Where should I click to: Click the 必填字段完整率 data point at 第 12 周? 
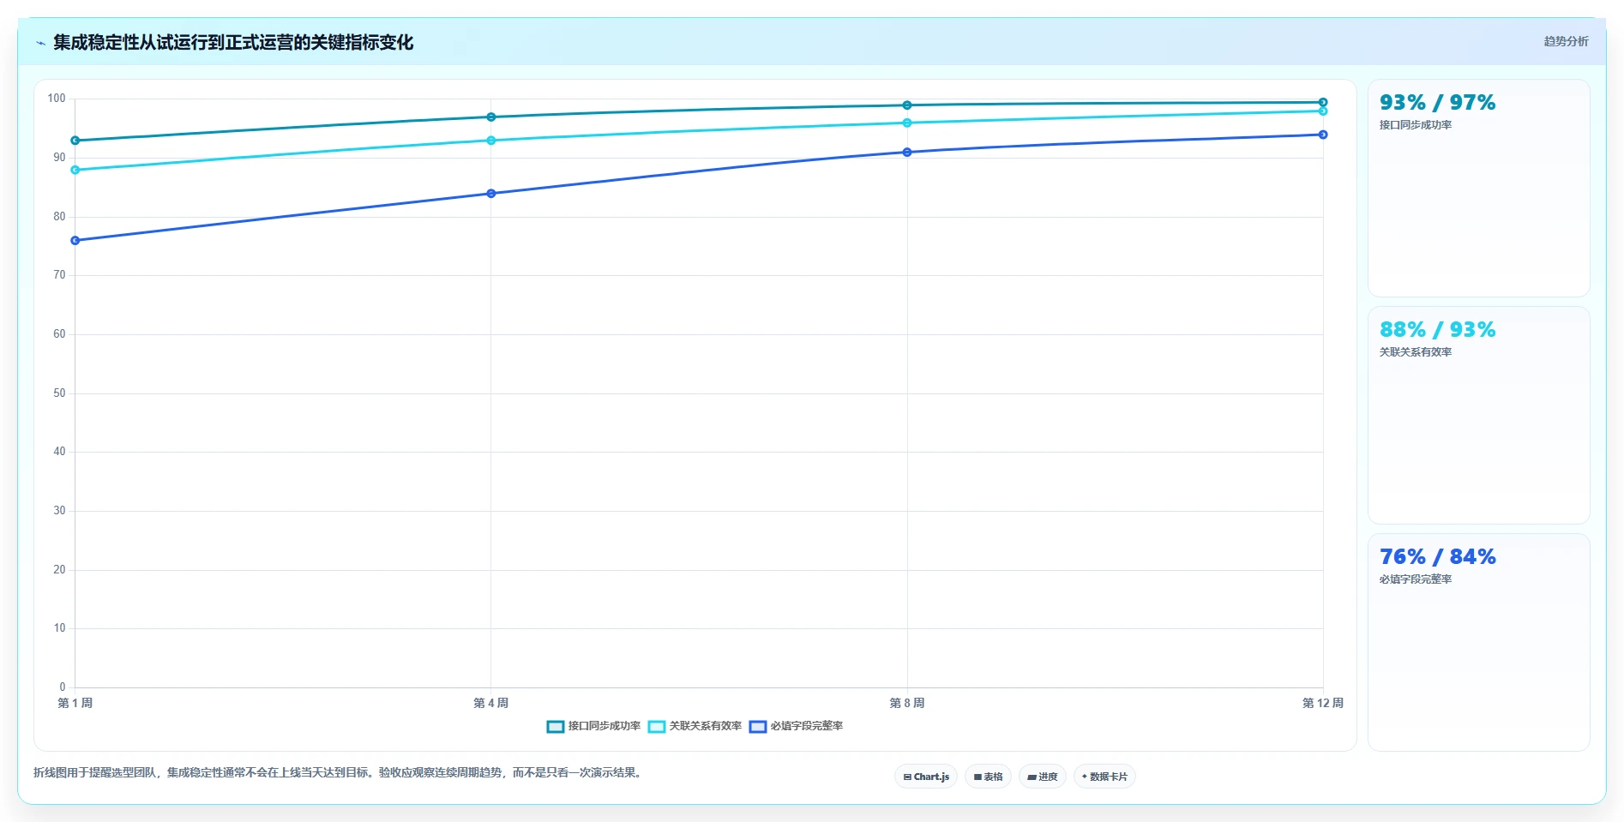pyautogui.click(x=1323, y=135)
